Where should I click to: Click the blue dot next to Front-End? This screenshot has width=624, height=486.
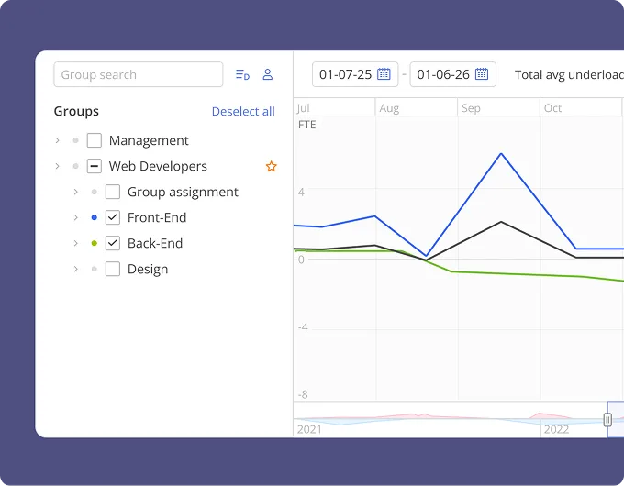point(95,218)
